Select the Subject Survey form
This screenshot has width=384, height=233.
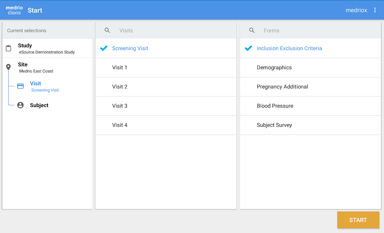274,125
